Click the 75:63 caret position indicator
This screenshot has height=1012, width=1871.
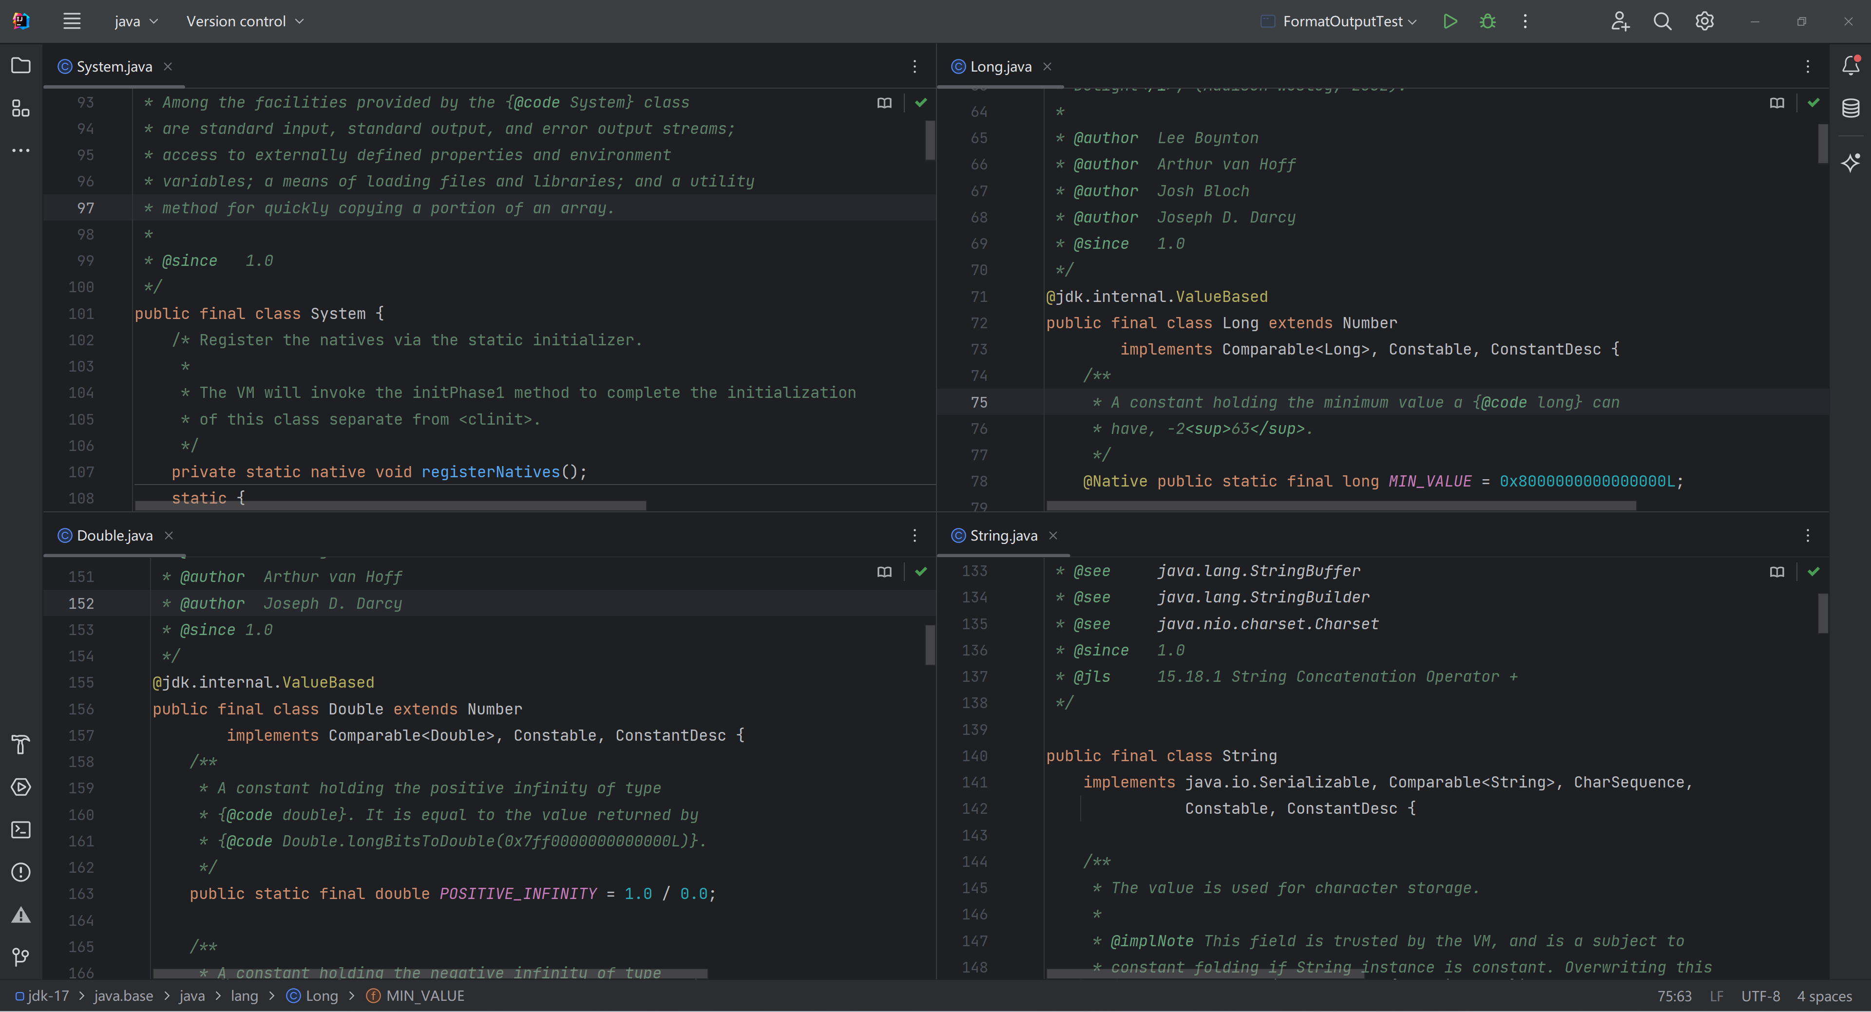pyautogui.click(x=1674, y=996)
